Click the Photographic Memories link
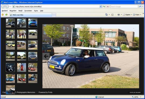The width and height of the screenshot is (145, 99). click(26, 92)
